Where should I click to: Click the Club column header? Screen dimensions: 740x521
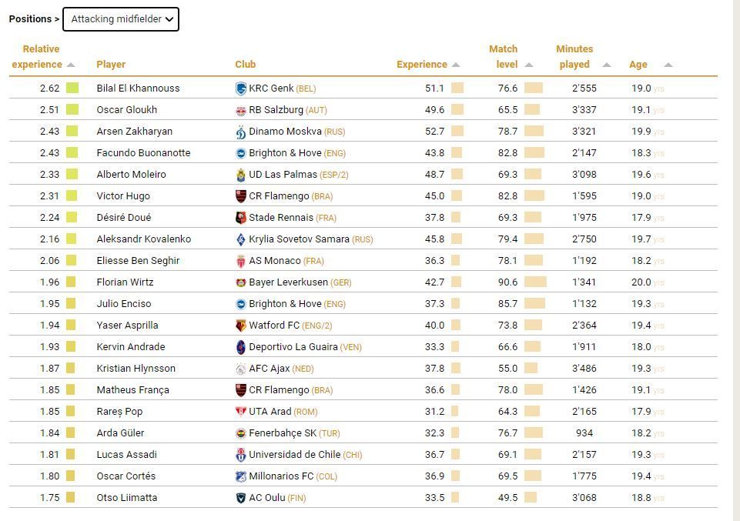246,65
